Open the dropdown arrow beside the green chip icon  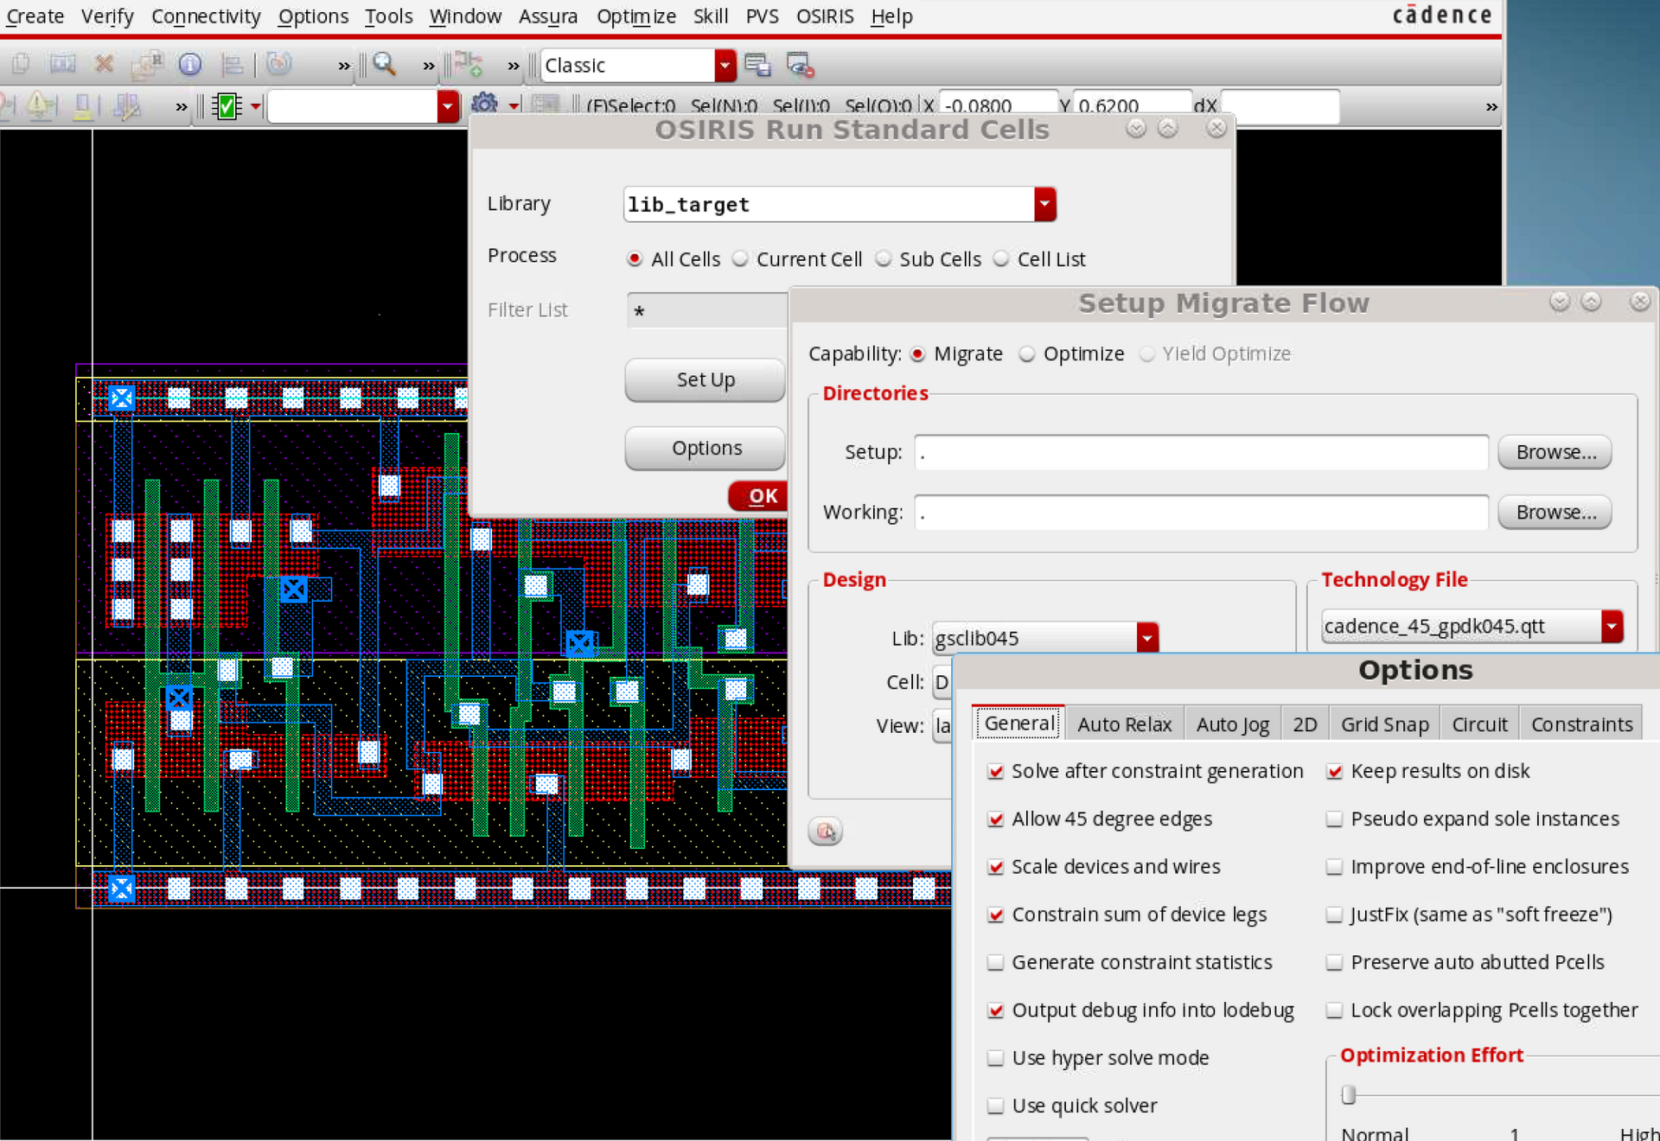(x=256, y=106)
